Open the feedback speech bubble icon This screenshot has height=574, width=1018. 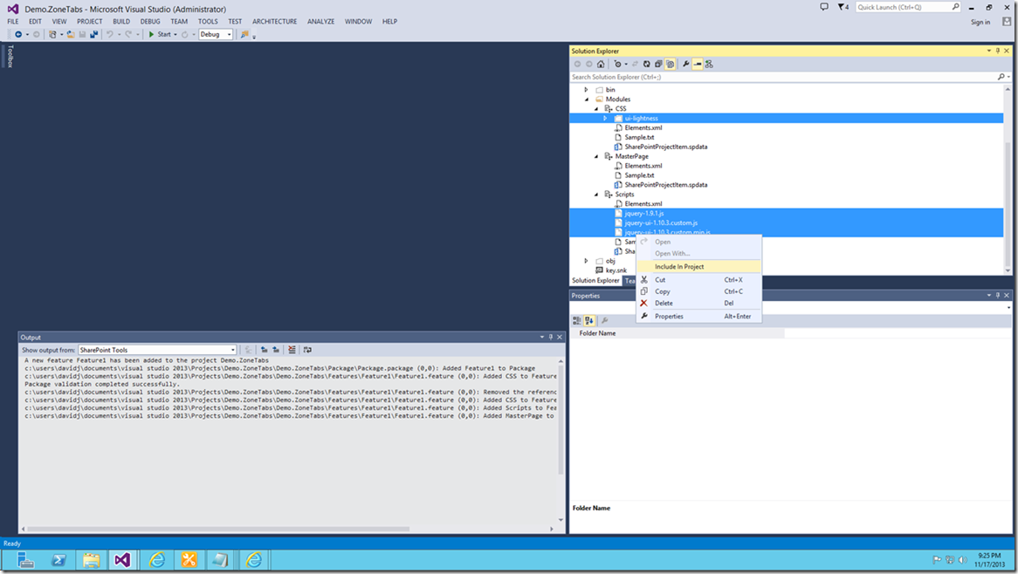click(824, 7)
